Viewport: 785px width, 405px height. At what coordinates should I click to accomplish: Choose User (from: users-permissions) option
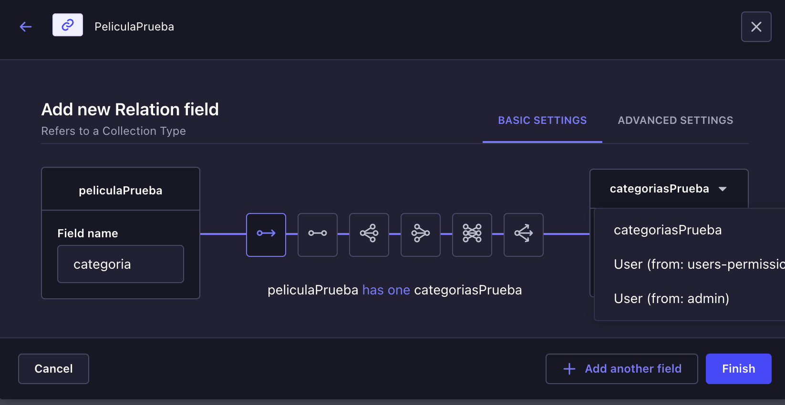[690, 264]
